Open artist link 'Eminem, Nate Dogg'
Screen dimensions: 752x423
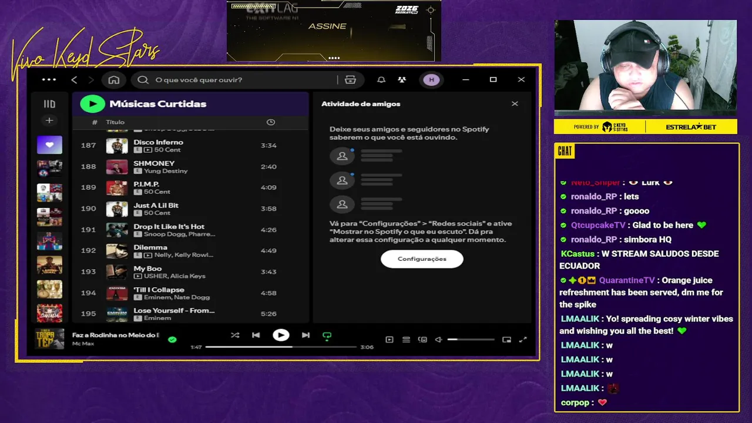[x=177, y=297]
